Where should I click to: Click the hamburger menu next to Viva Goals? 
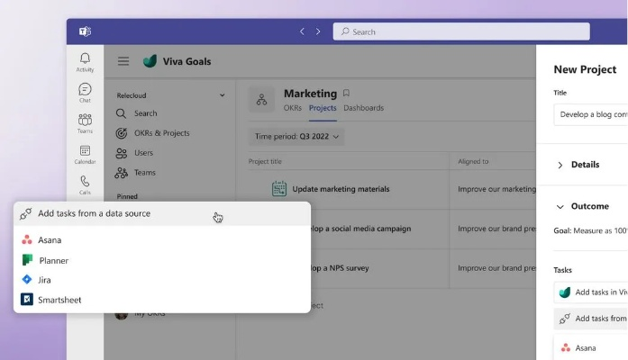point(123,61)
